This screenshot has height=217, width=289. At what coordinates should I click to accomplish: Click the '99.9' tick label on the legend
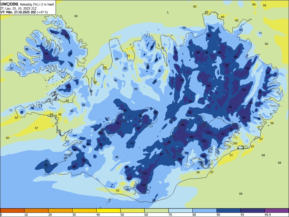coord(268,215)
